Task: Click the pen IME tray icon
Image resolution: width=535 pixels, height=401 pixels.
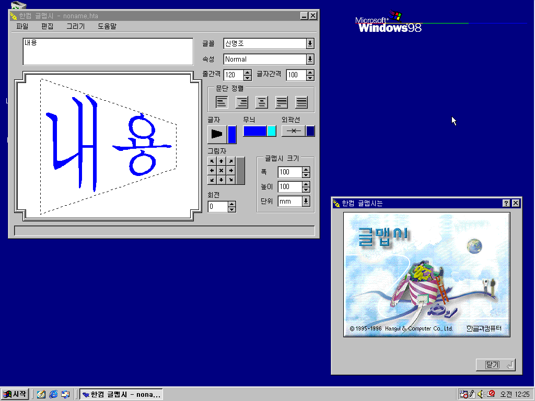Action: (472, 394)
